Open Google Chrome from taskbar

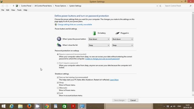(x=47, y=106)
